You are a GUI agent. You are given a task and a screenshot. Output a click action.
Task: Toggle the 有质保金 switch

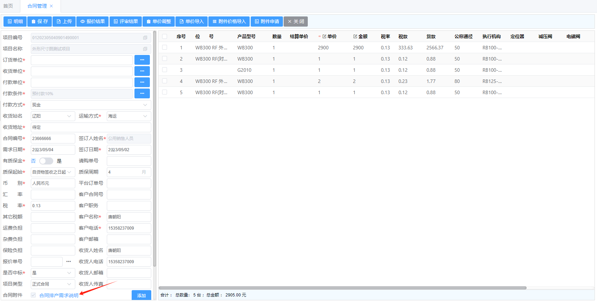(x=46, y=161)
